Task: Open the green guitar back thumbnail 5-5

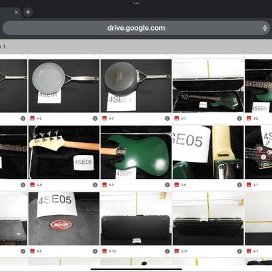Action: point(136,152)
